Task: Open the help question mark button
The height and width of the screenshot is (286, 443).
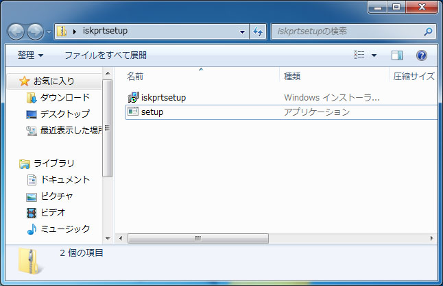Action: (422, 55)
